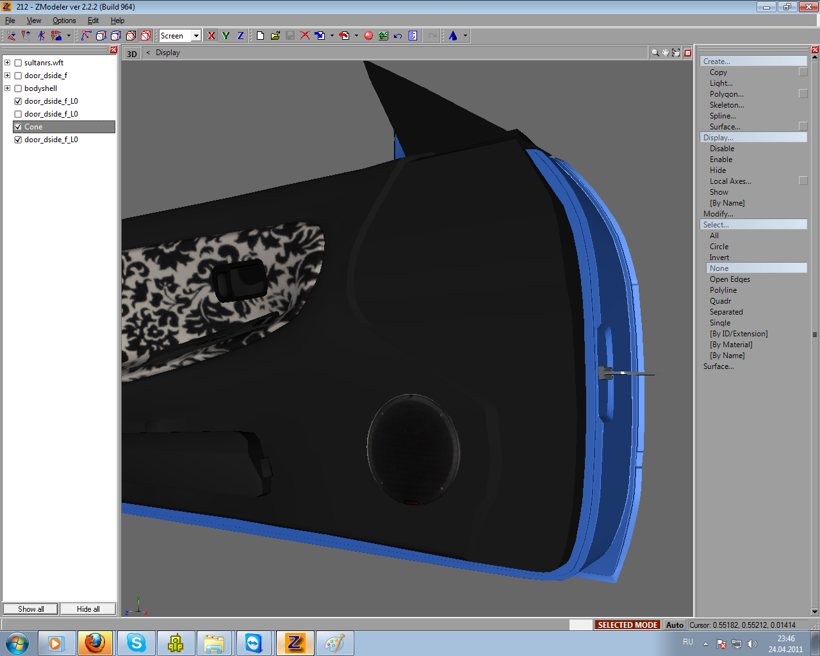Select the pan hand tool in the viewport
This screenshot has height=656, width=820.
click(x=666, y=53)
